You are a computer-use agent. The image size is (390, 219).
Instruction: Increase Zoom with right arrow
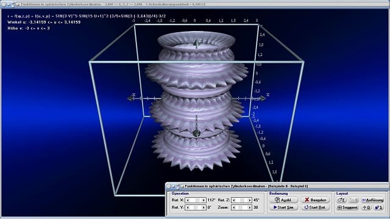(249, 207)
